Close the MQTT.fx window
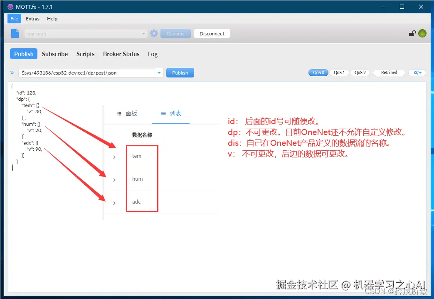 [x=421, y=7]
